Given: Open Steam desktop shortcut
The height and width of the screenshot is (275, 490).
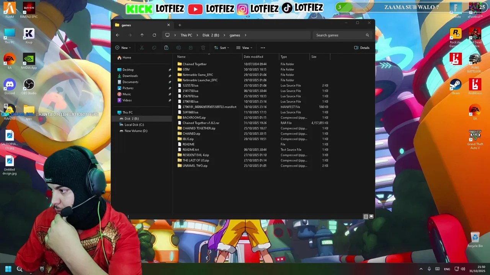Looking at the screenshot, I should point(456,87).
